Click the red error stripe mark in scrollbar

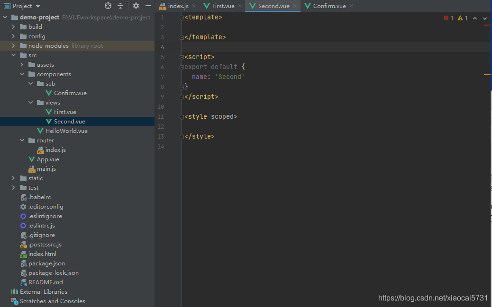[x=487, y=25]
